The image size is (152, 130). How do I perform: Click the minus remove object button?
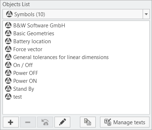(28, 122)
